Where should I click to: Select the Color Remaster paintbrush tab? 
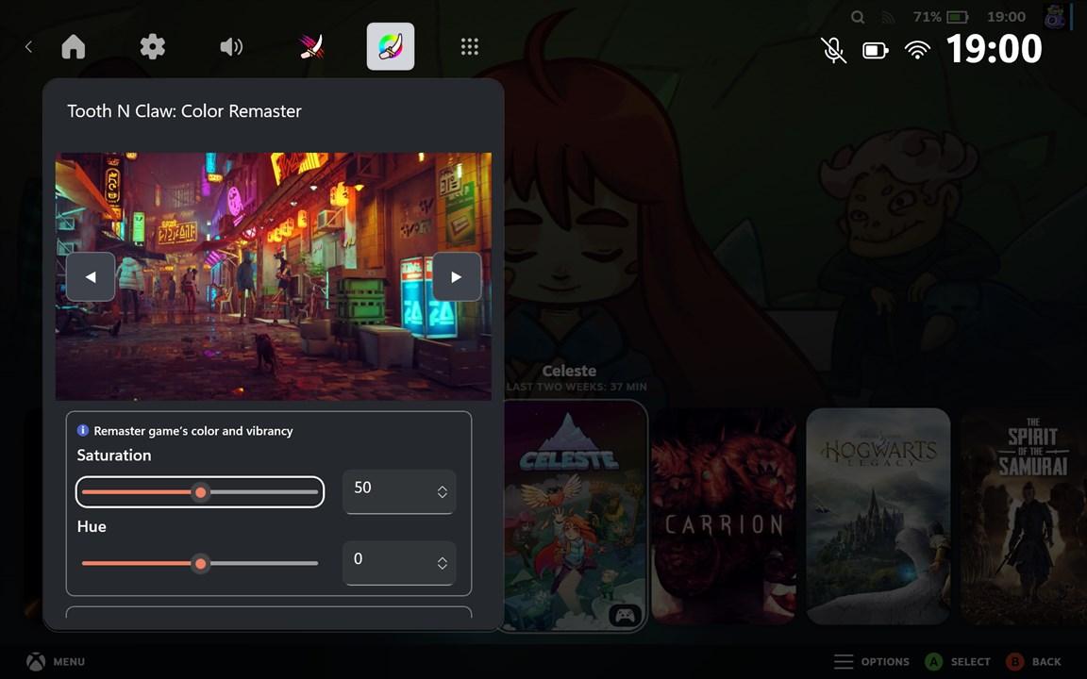click(x=391, y=46)
